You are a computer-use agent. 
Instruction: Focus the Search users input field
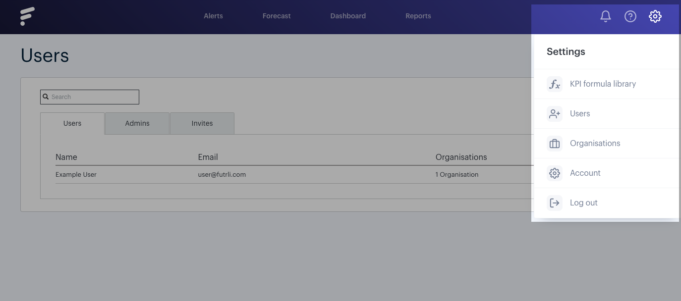tap(90, 97)
